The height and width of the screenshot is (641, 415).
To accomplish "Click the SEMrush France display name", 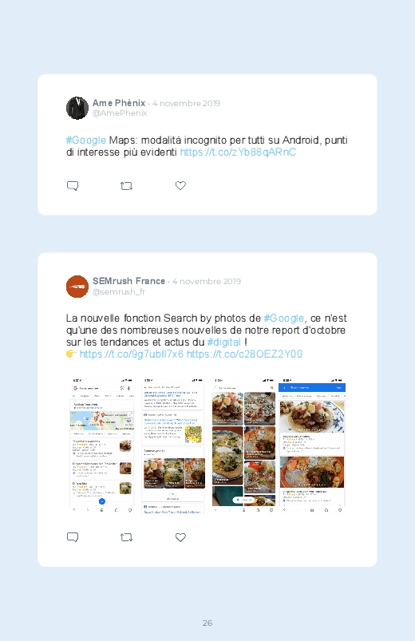I will (x=128, y=281).
